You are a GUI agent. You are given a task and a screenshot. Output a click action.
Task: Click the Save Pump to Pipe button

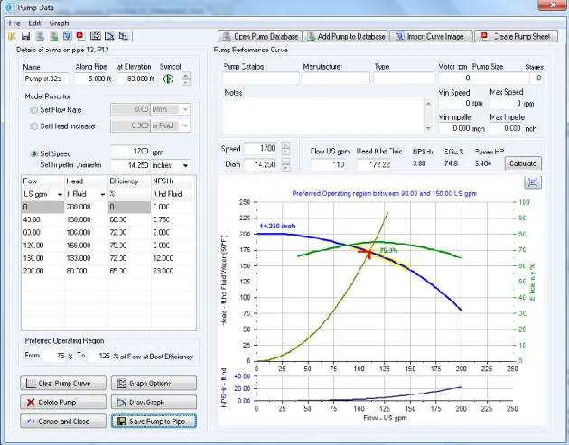pos(154,421)
